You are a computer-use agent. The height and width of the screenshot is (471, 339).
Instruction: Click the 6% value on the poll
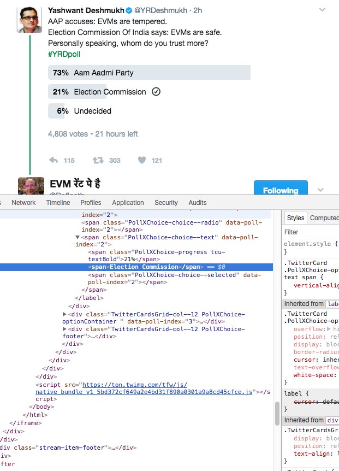pos(63,111)
